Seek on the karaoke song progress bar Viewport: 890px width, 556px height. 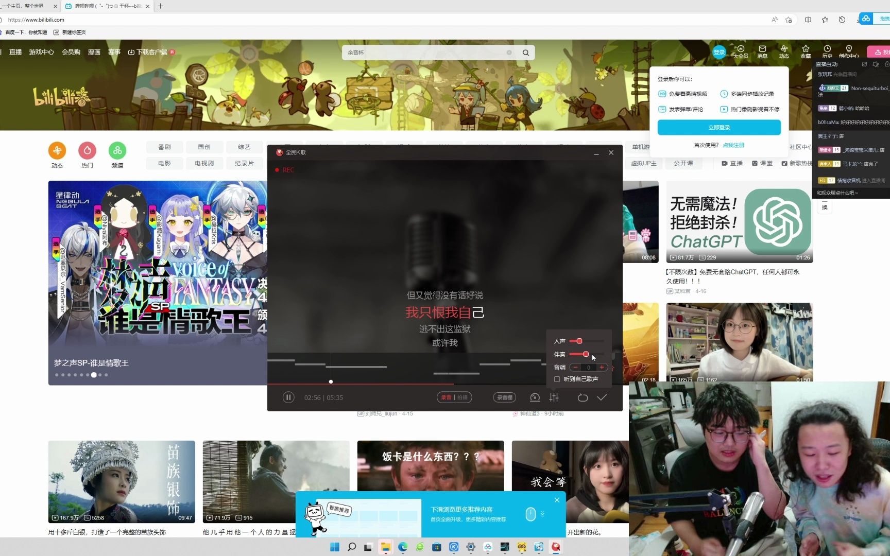point(444,384)
